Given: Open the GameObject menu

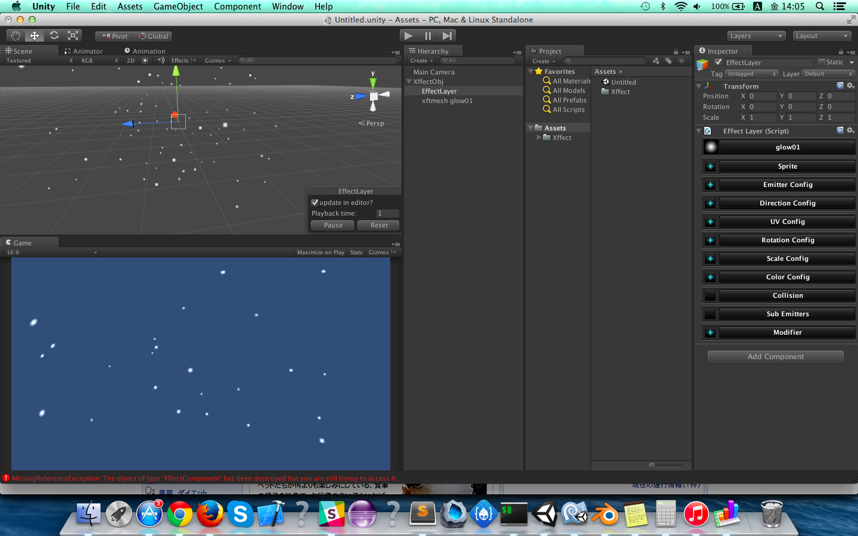Looking at the screenshot, I should pos(178,7).
